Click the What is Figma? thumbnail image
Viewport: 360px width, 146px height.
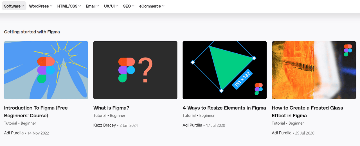tap(135, 70)
